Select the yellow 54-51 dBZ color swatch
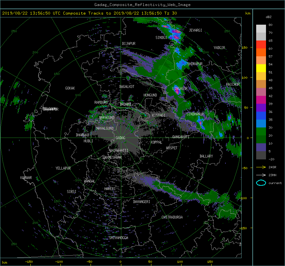285x266 pixels. (x=261, y=68)
